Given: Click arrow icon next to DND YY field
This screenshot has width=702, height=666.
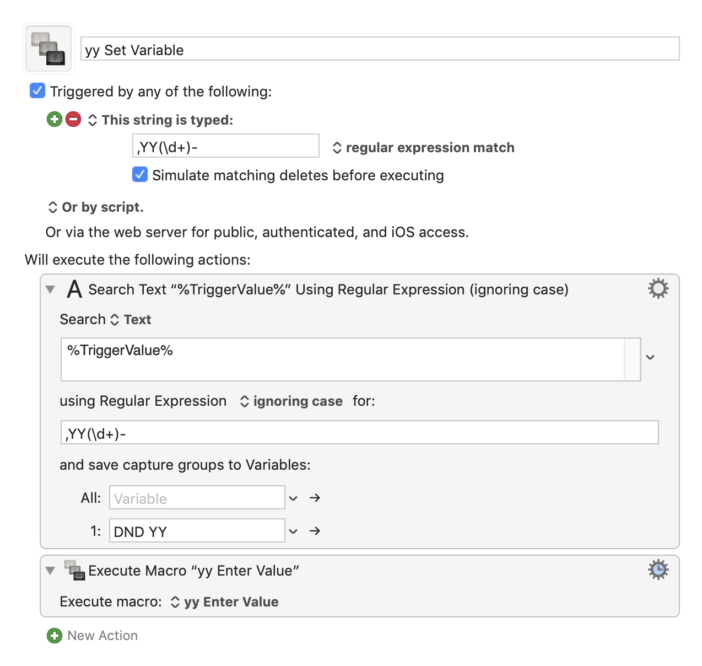Looking at the screenshot, I should coord(315,531).
